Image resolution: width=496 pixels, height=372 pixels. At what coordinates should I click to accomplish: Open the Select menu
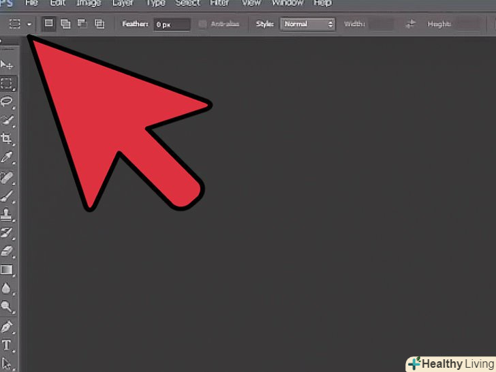(x=187, y=3)
